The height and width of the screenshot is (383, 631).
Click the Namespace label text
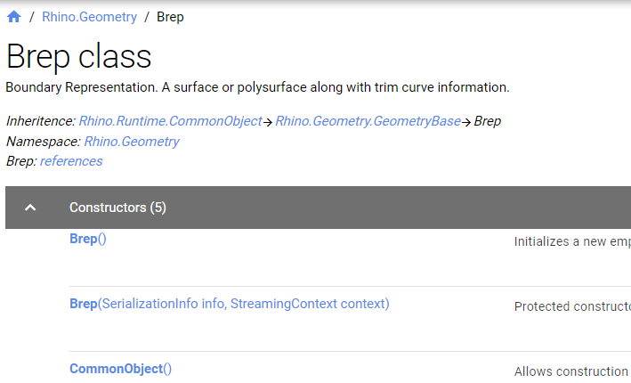tap(44, 142)
